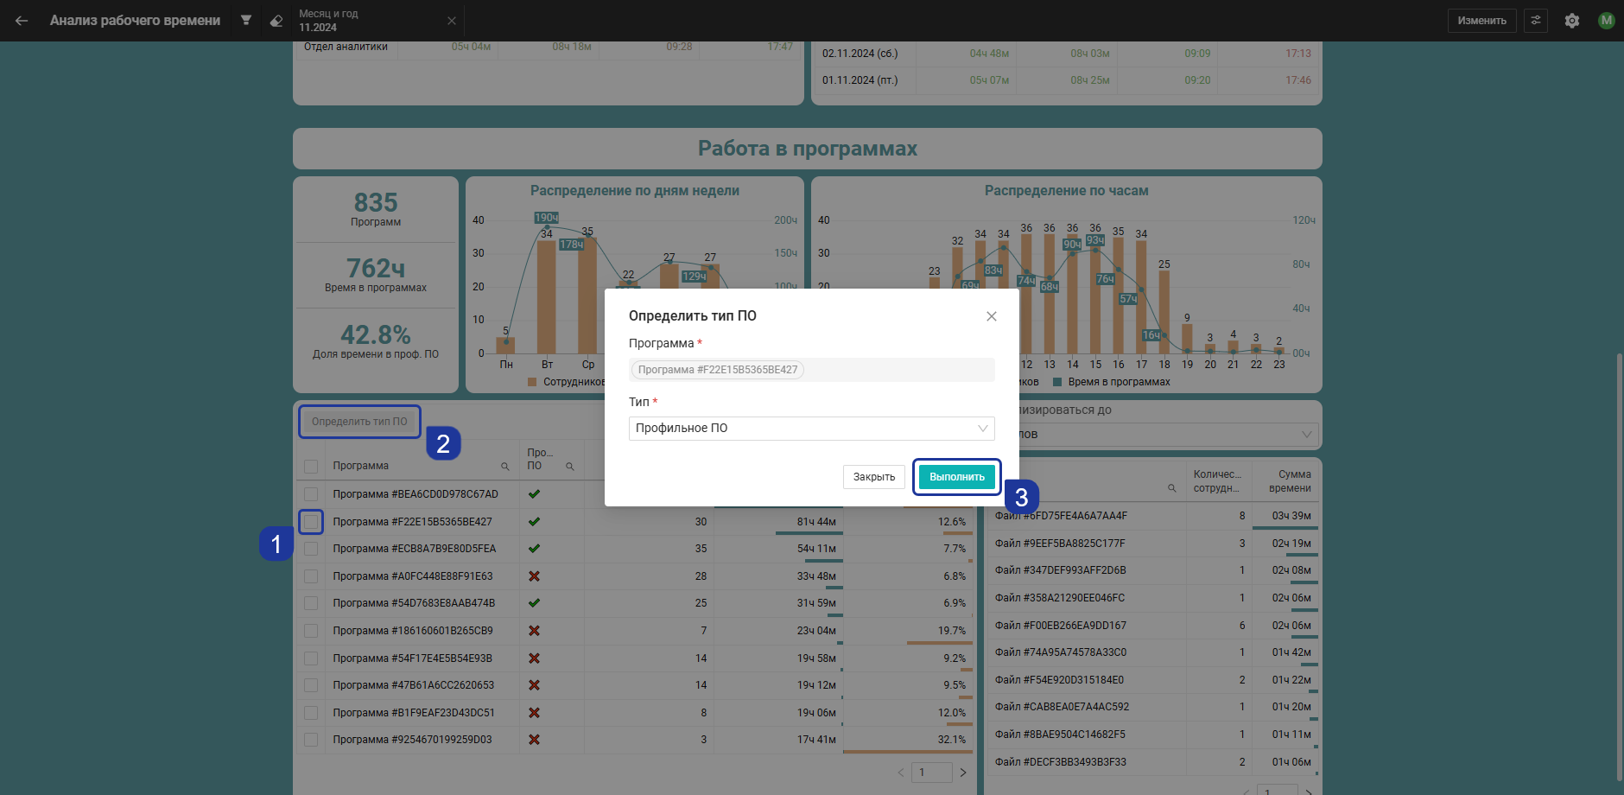
Task: Remove the 'Месяц и год' filter chip
Action: pos(452,21)
